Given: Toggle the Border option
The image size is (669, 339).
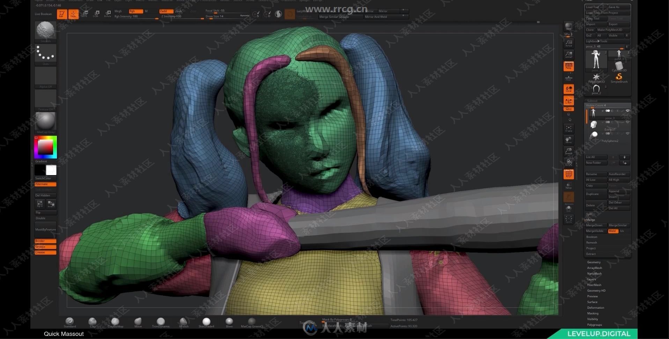Looking at the screenshot, I should (x=45, y=241).
